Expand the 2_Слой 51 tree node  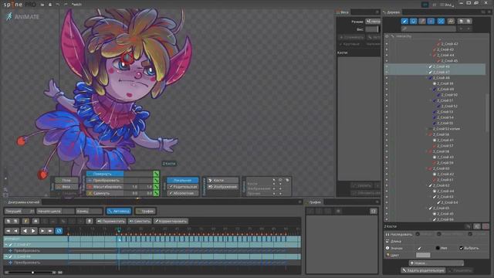[431, 100]
